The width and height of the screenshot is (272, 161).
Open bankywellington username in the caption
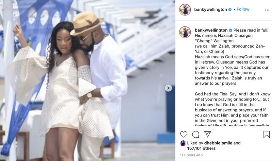[x=211, y=30]
